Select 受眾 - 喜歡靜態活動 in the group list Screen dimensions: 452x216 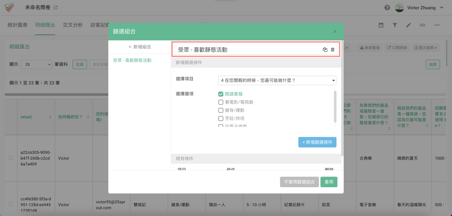click(132, 60)
